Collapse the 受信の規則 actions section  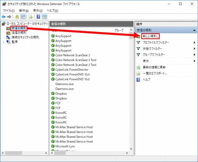194,30
